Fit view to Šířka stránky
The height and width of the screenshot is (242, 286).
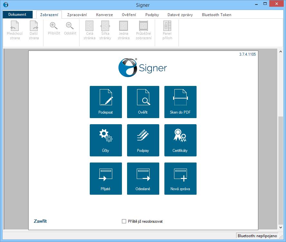[x=105, y=30]
